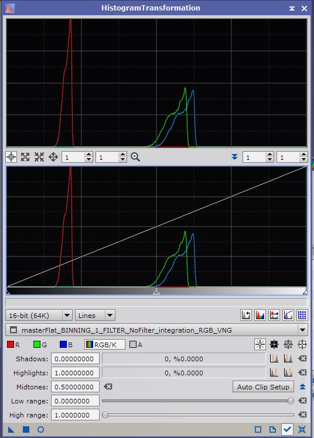Click the Shadows value field
The image size is (314, 438).
click(75, 359)
